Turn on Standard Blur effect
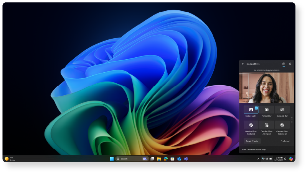307x174 pixels. (282, 110)
